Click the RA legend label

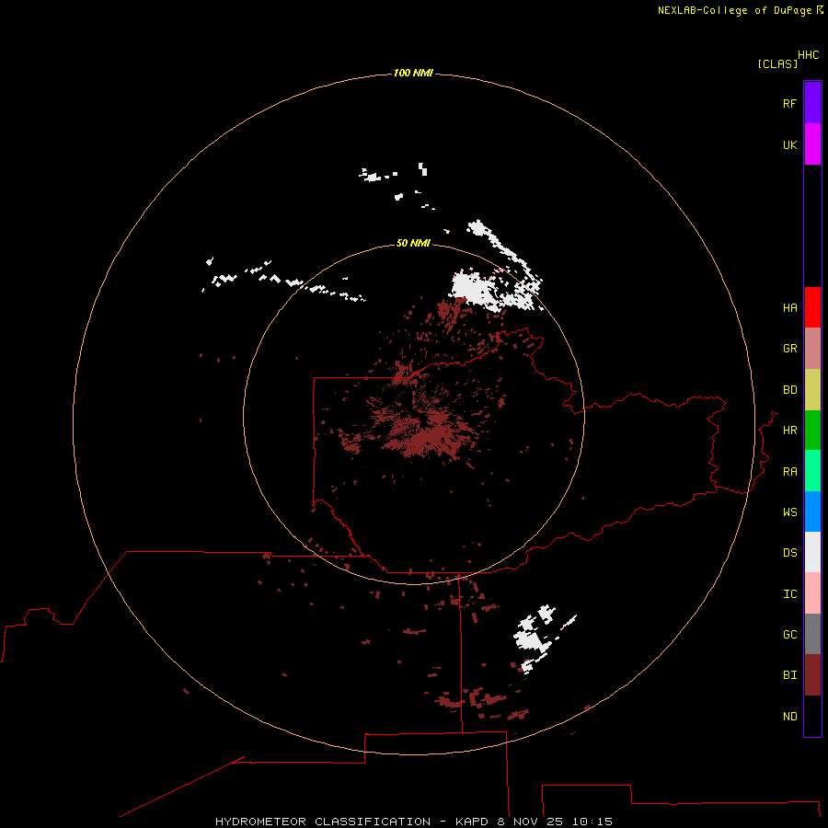(790, 472)
